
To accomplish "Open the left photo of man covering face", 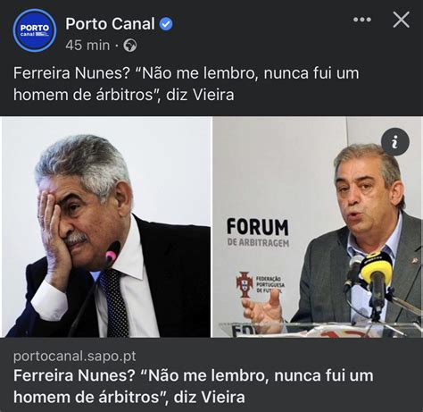I will (106, 227).
